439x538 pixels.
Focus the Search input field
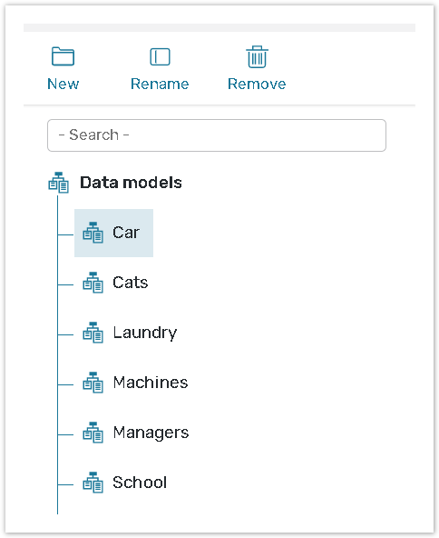[217, 135]
